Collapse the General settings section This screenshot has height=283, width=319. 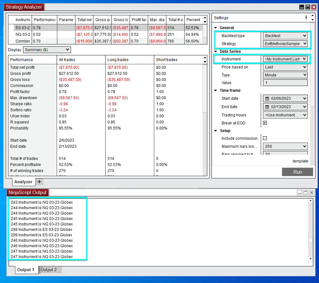pyautogui.click(x=216, y=28)
